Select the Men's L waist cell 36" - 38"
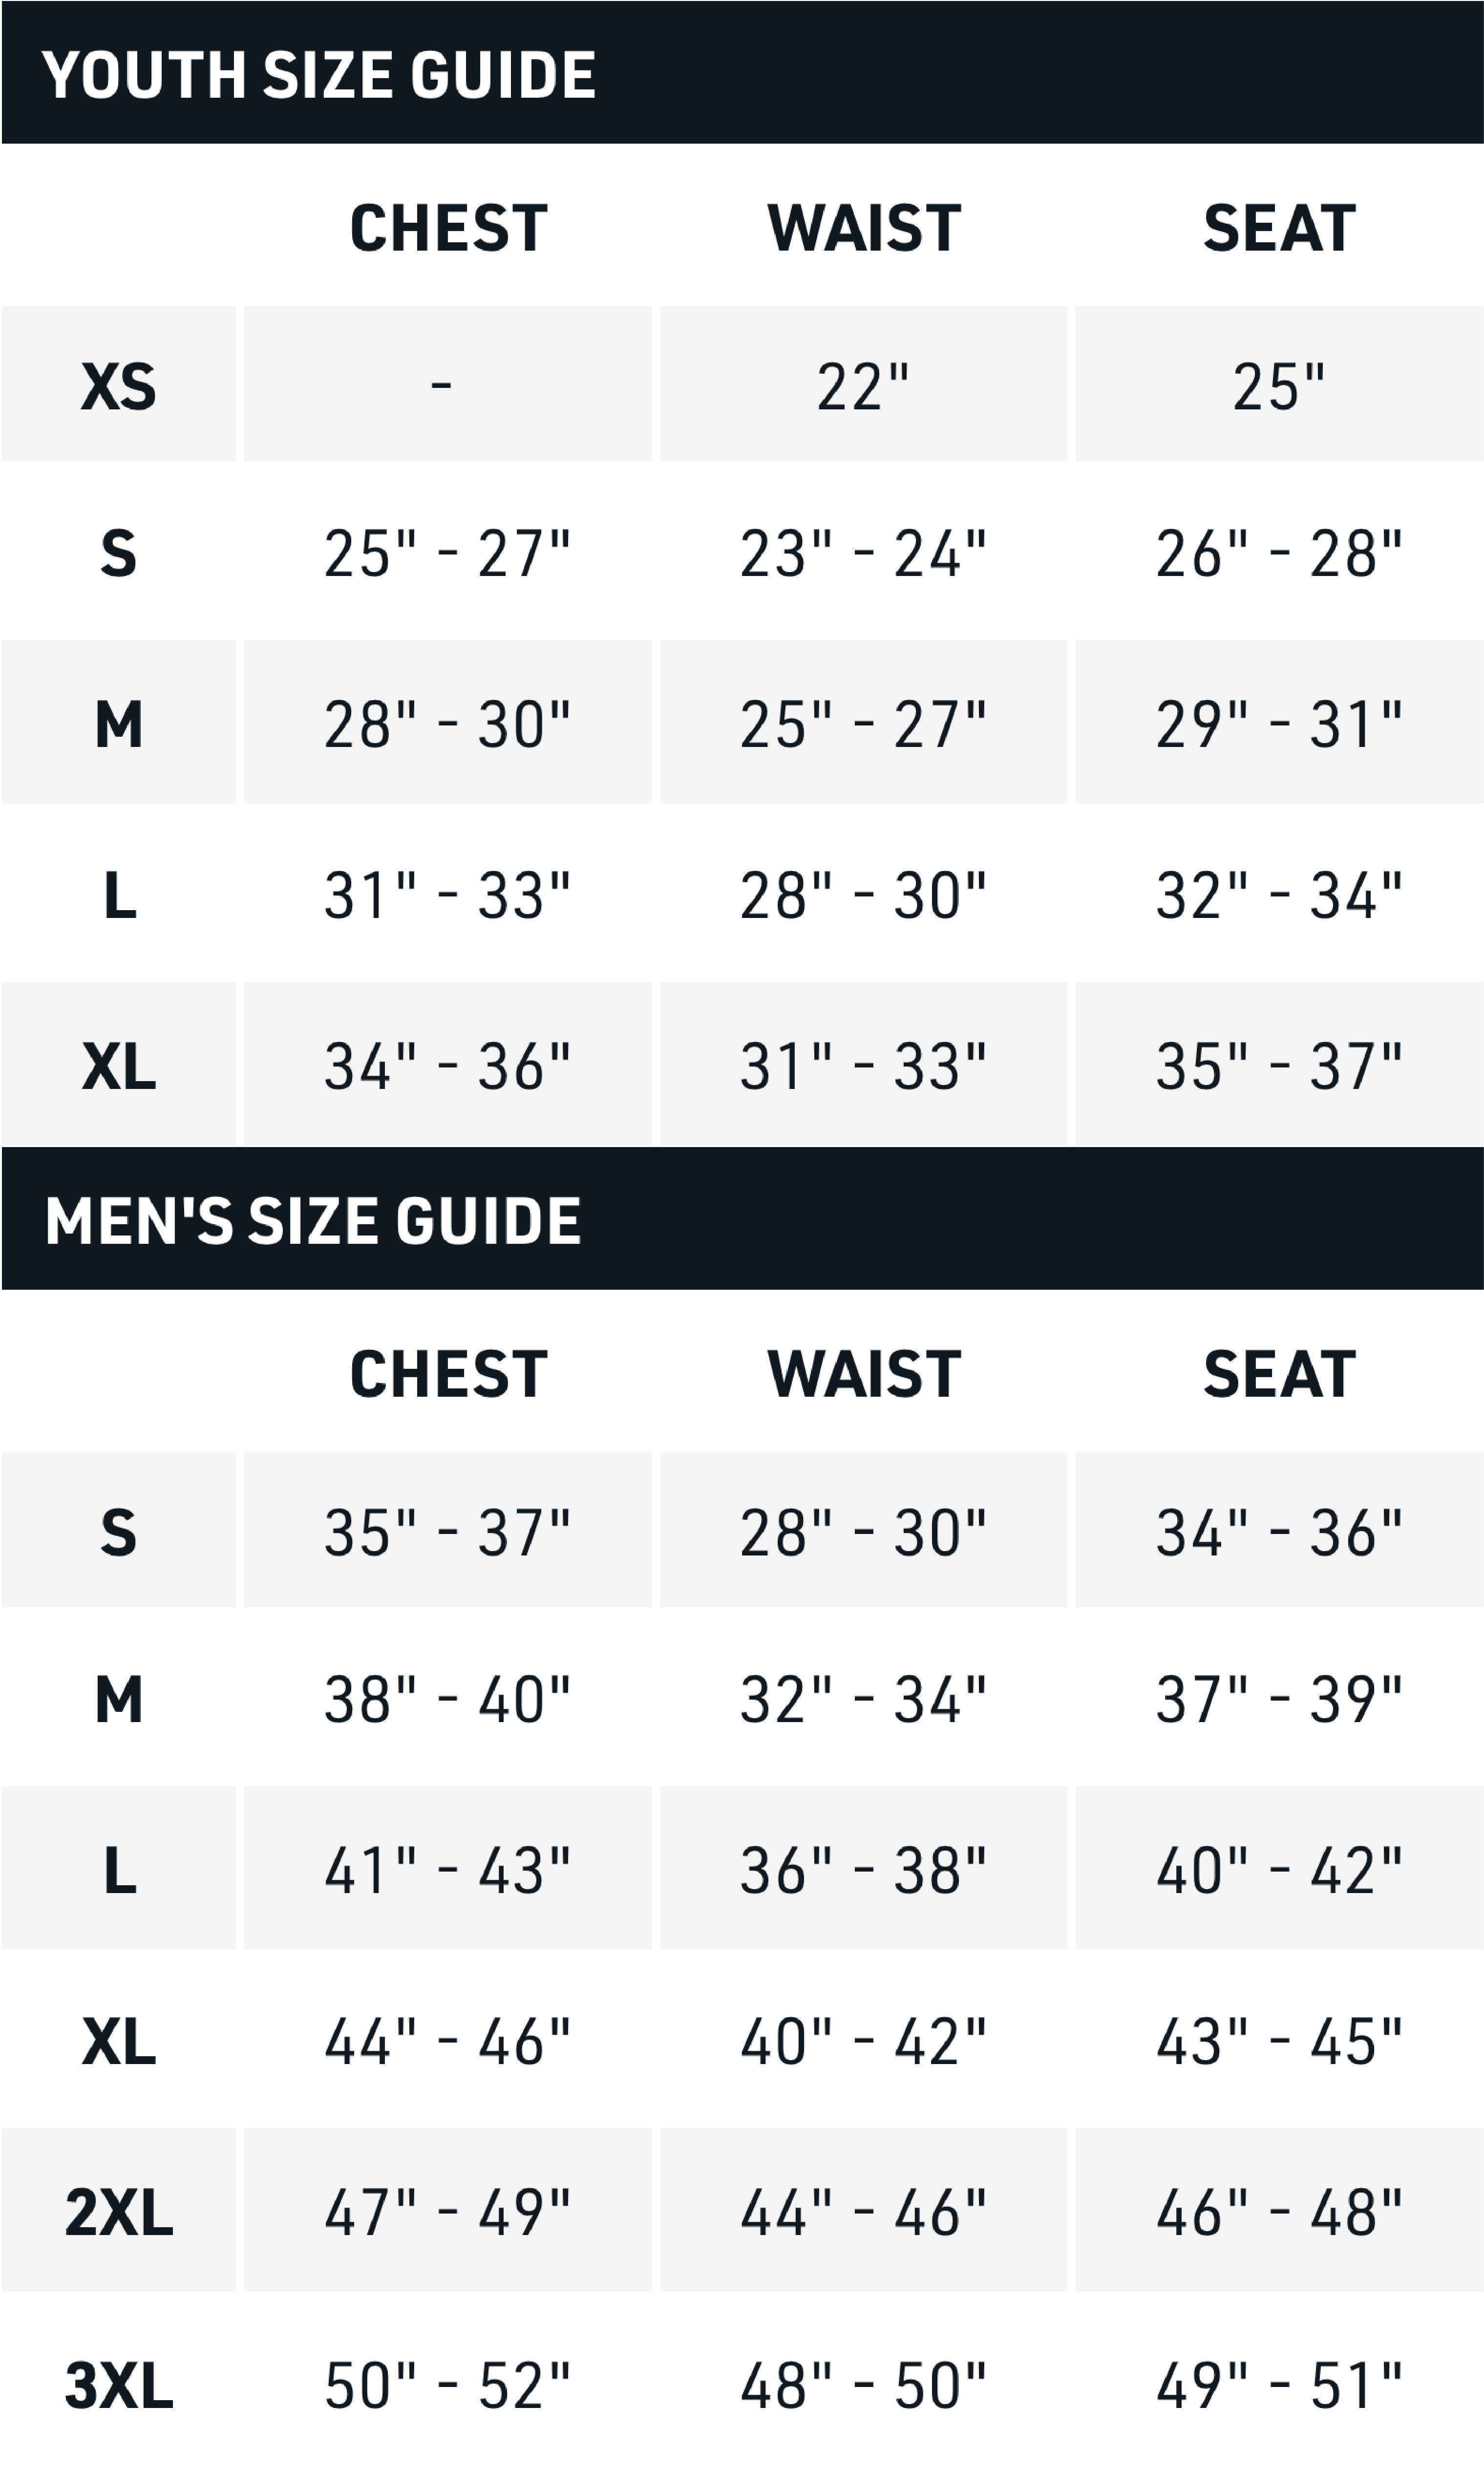Viewport: 1484px width, 2471px height. (x=863, y=1870)
